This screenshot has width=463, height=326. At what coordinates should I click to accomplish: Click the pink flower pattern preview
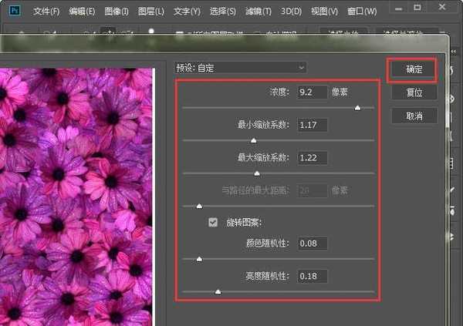click(x=77, y=193)
